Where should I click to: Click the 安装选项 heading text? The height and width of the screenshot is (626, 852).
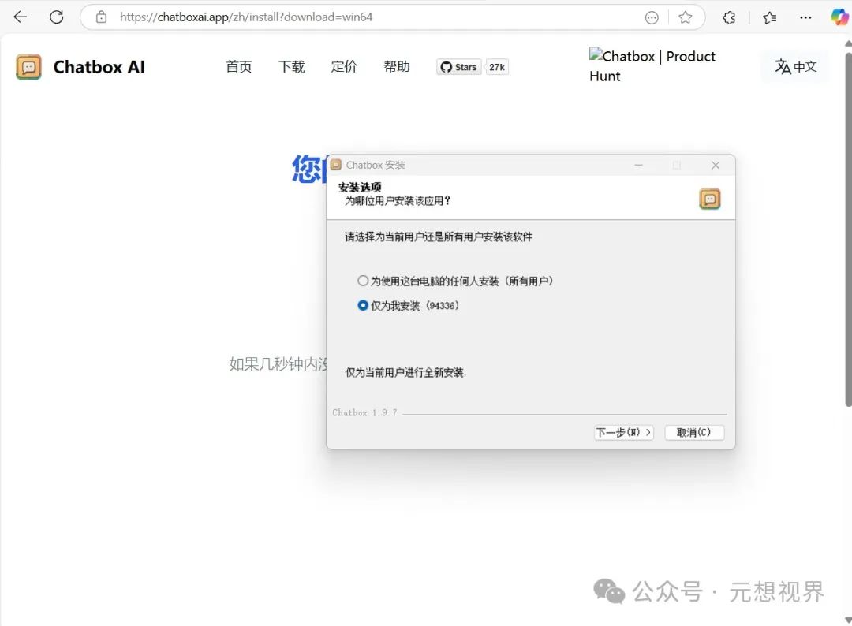pyautogui.click(x=360, y=188)
